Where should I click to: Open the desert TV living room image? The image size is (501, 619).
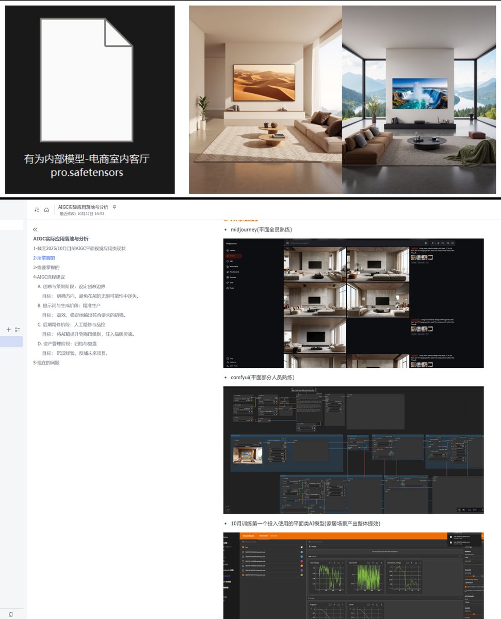265,100
